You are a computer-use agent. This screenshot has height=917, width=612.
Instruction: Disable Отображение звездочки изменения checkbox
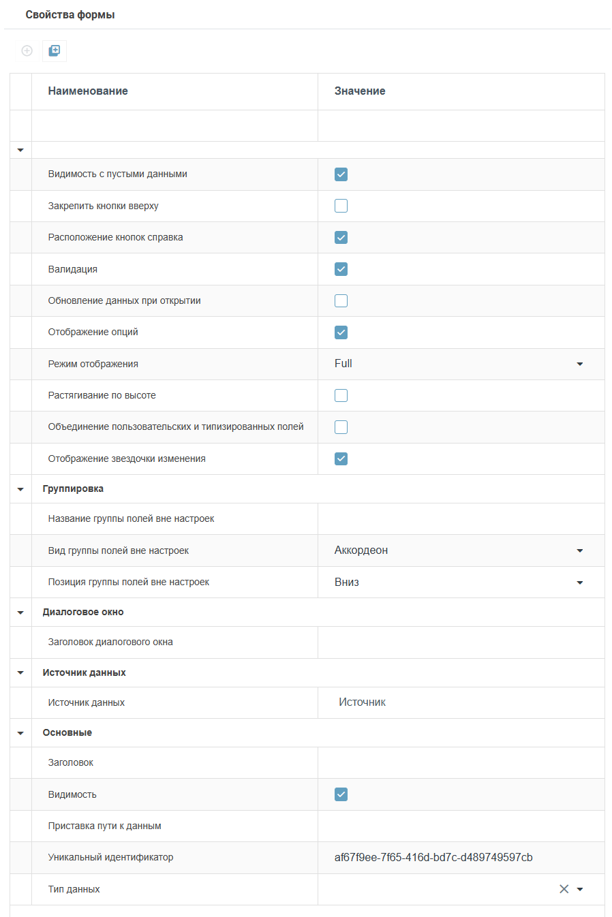point(341,459)
